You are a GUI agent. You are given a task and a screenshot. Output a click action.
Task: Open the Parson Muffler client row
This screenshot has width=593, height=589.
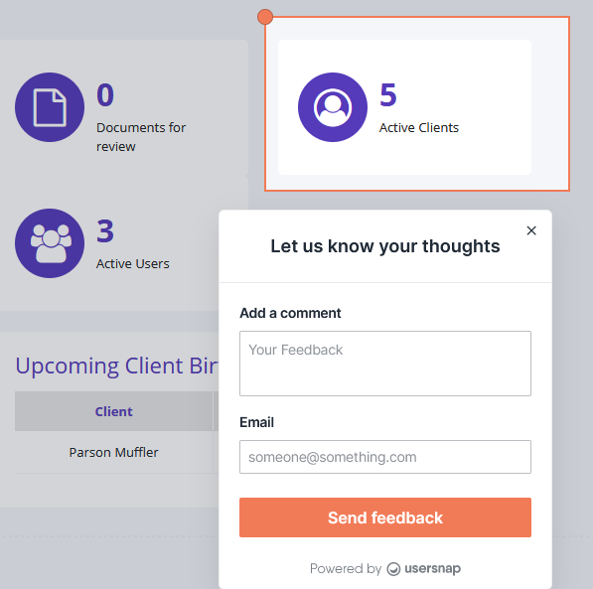point(114,452)
